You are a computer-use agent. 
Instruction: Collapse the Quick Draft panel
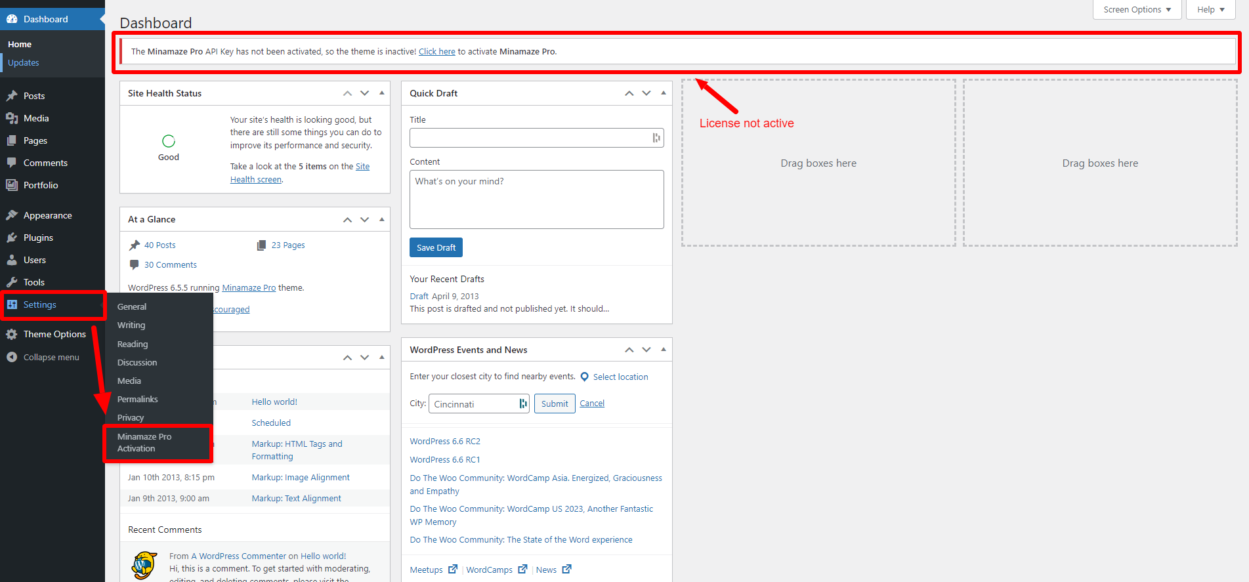tap(664, 93)
